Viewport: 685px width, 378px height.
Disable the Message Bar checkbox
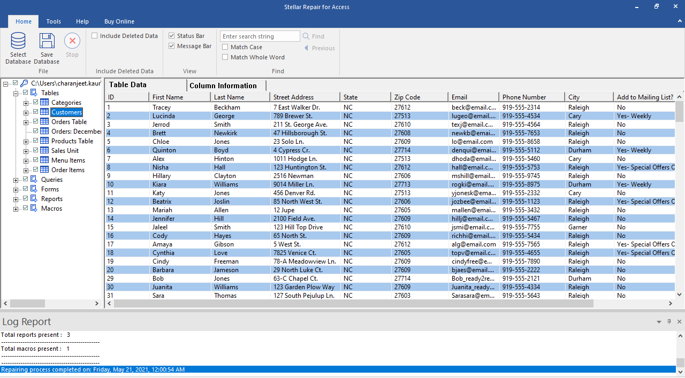point(172,46)
